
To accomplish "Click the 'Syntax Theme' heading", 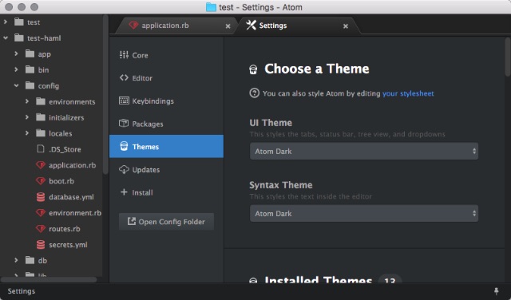I will pos(280,184).
